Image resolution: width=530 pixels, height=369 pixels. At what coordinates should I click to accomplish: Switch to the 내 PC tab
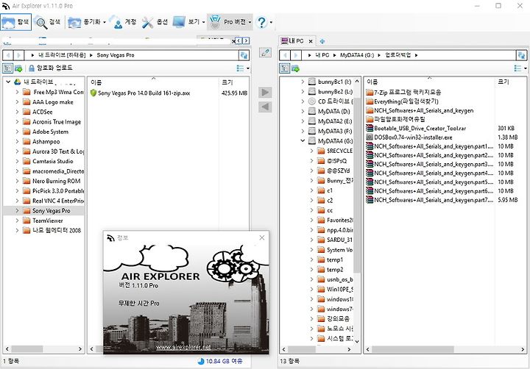click(293, 41)
